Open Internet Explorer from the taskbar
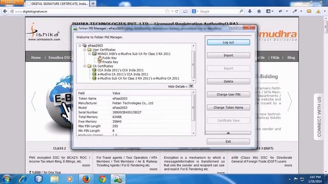 pos(23,179)
